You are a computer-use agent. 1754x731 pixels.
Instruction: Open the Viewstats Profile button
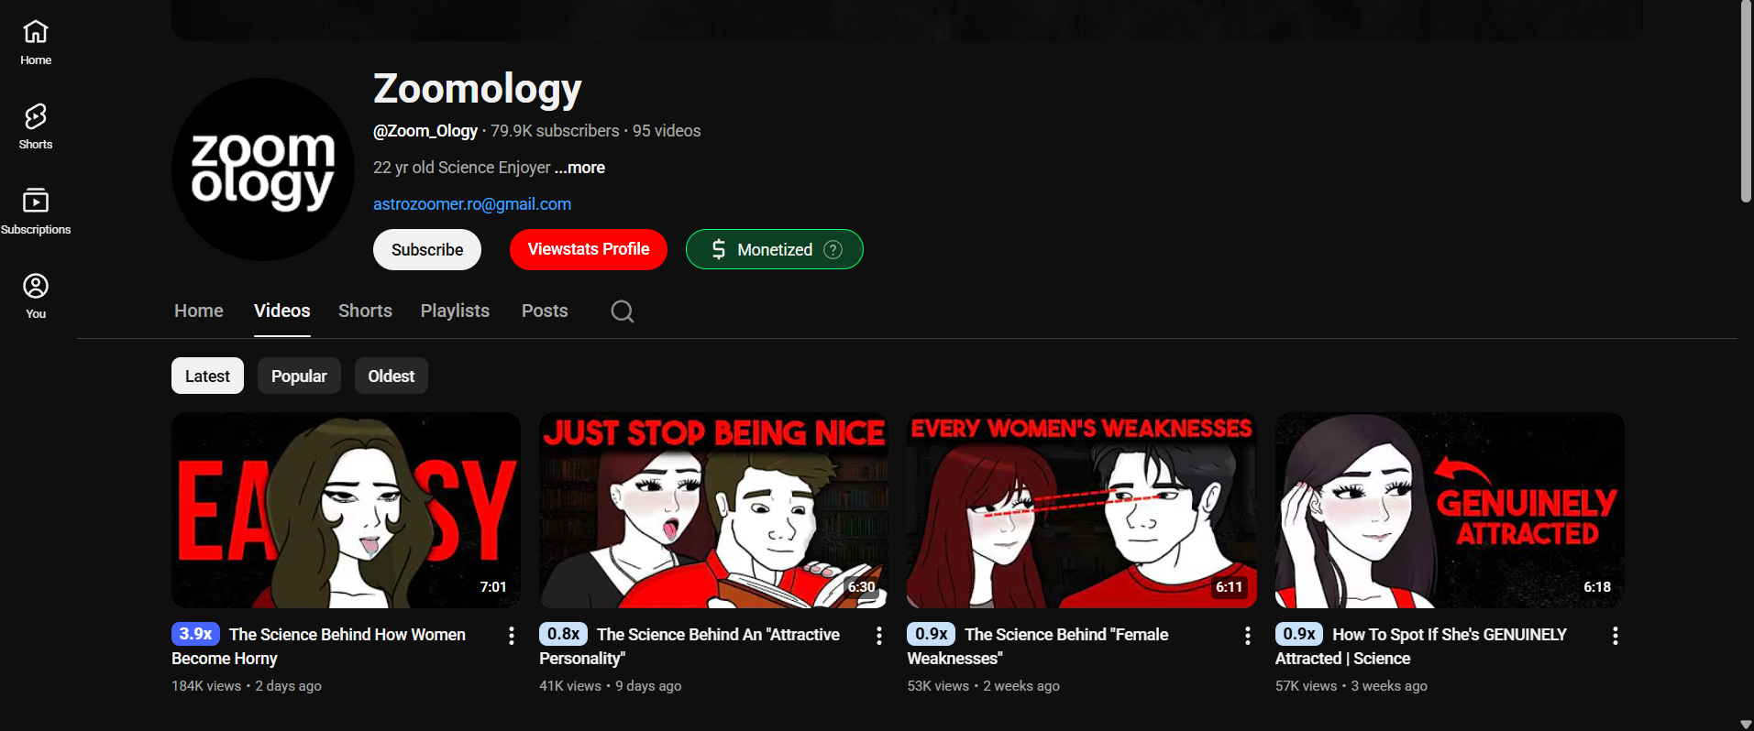[589, 250]
